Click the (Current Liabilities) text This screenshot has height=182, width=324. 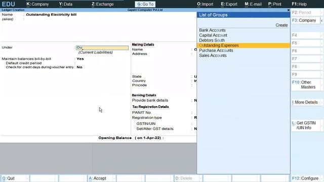click(x=96, y=53)
